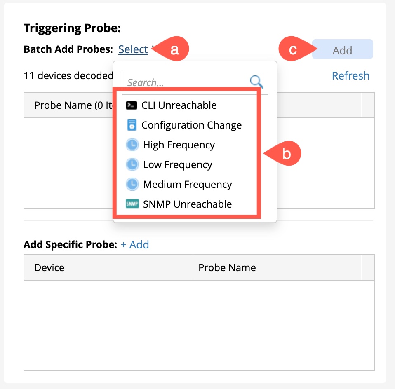395x389 pixels.
Task: Click the magnifying glass search icon
Action: tap(257, 82)
